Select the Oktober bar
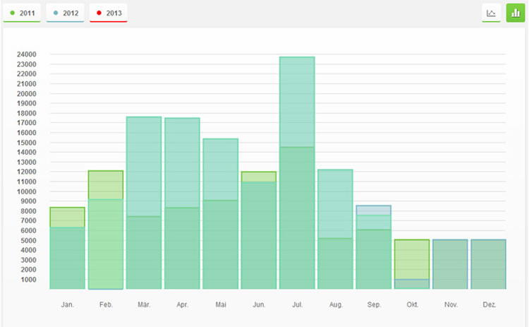 point(411,265)
